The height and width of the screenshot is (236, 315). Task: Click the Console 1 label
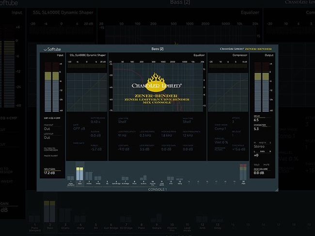[x=157, y=190]
